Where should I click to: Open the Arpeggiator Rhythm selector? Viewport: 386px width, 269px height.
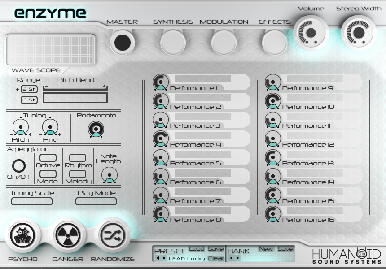pyautogui.click(x=78, y=158)
